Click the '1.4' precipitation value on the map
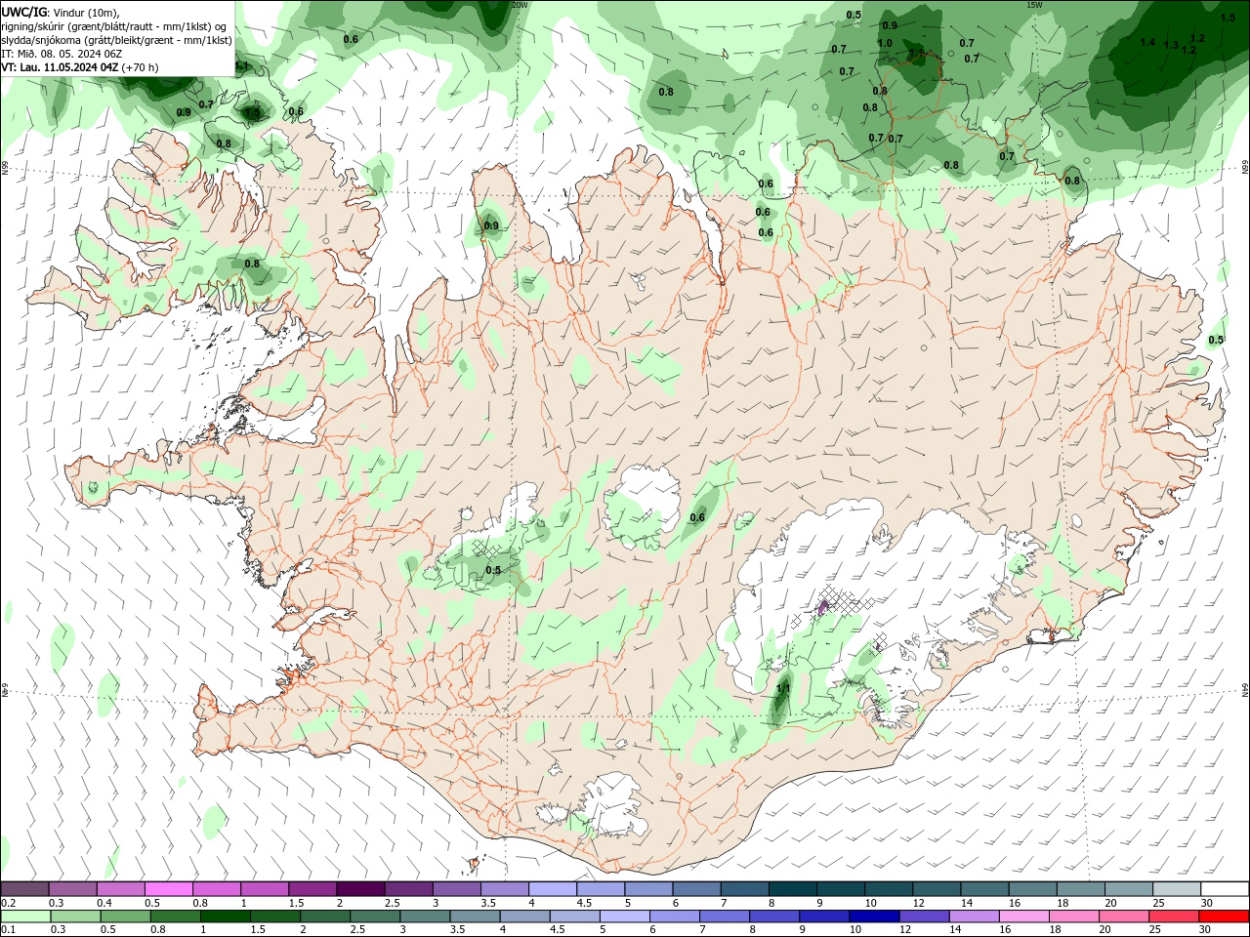1250x937 pixels. point(1147,42)
